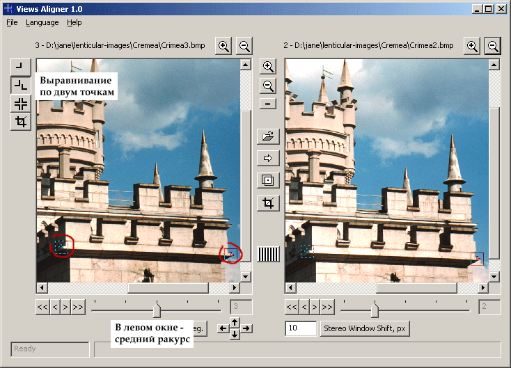The height and width of the screenshot is (368, 511).
Task: Click the Stereo Window Shift, px button
Action: (365, 328)
